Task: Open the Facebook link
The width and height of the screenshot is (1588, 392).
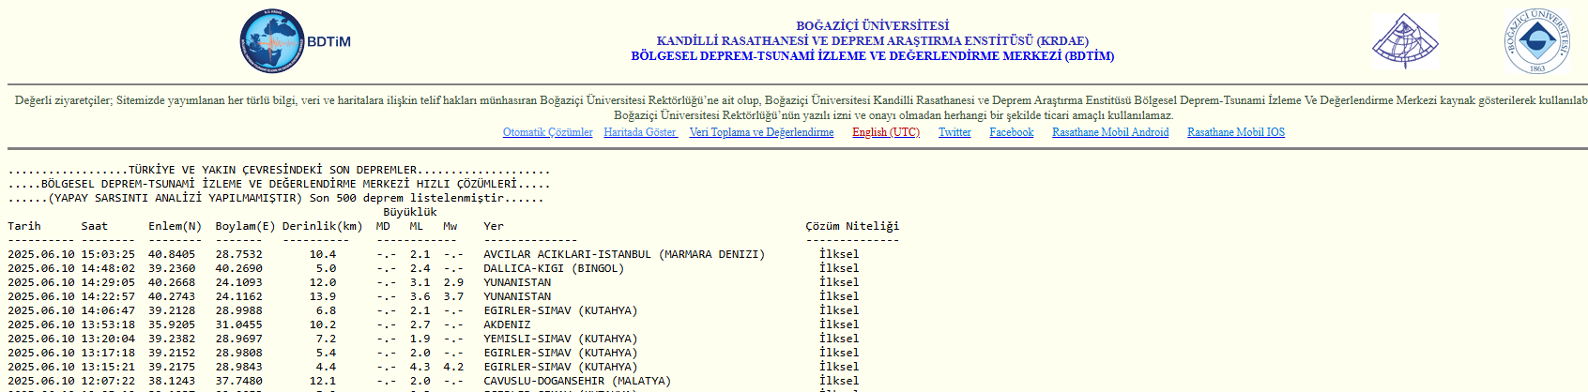Action: click(x=1011, y=132)
